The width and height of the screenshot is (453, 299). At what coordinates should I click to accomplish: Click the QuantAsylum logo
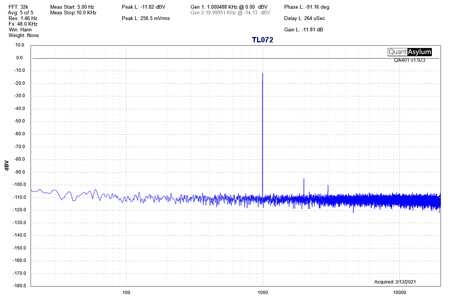point(410,52)
